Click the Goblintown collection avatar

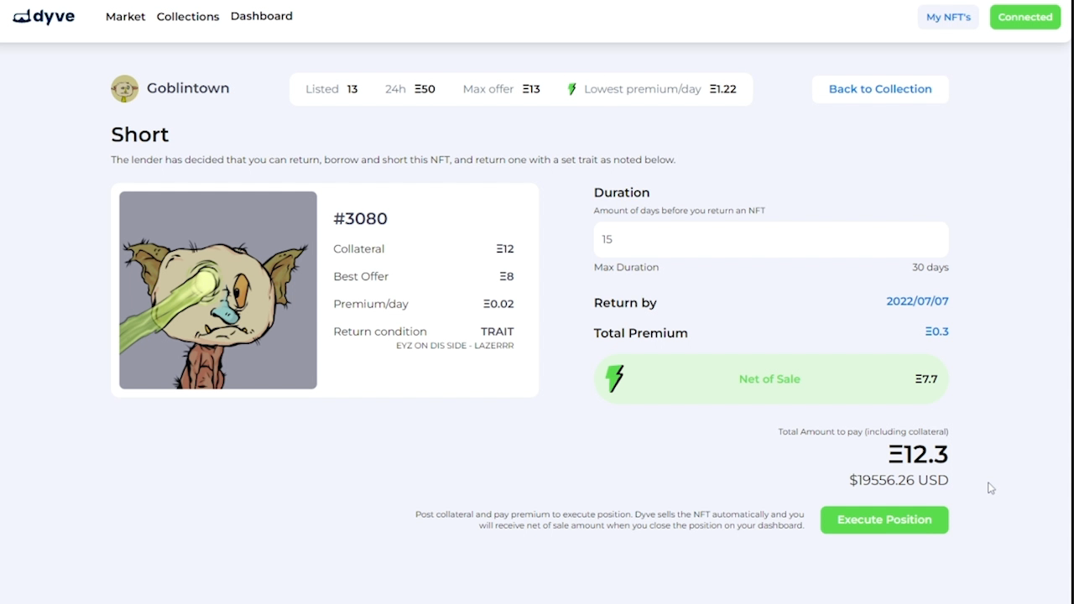pyautogui.click(x=124, y=89)
